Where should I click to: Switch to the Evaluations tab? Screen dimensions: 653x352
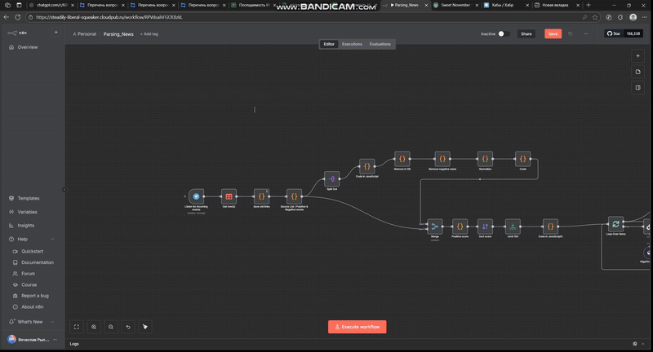pos(380,44)
